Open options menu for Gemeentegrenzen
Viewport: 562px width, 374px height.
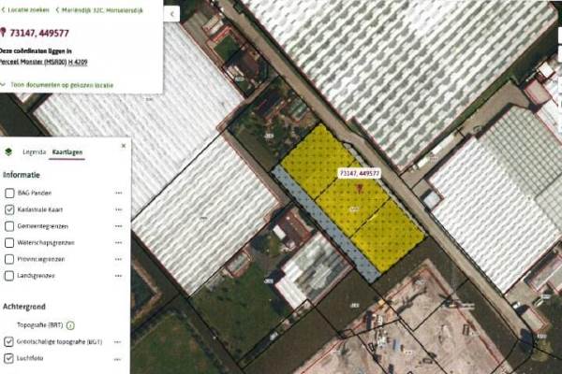(119, 226)
